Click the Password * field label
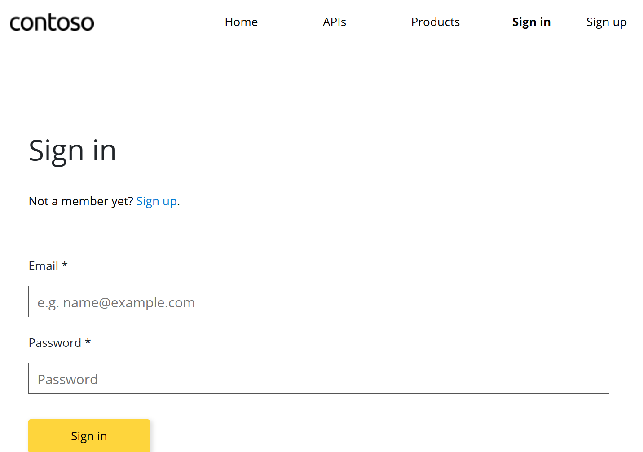Screen dimensions: 643x452 point(60,343)
